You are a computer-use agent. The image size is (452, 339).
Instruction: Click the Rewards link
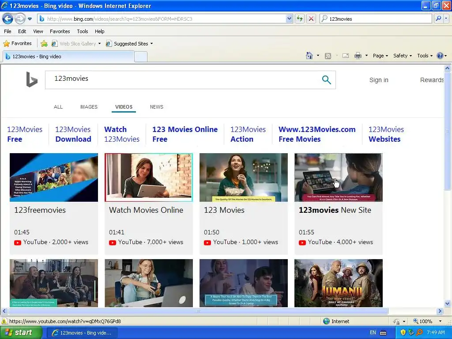[432, 80]
